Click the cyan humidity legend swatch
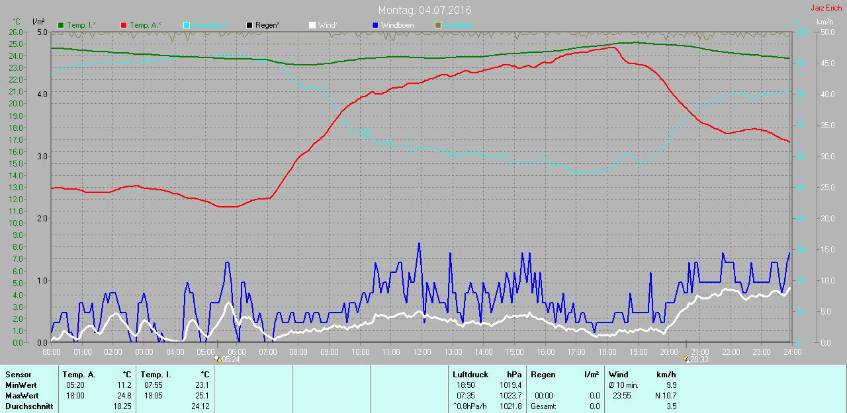Image resolution: width=847 pixels, height=413 pixels. coord(186,24)
